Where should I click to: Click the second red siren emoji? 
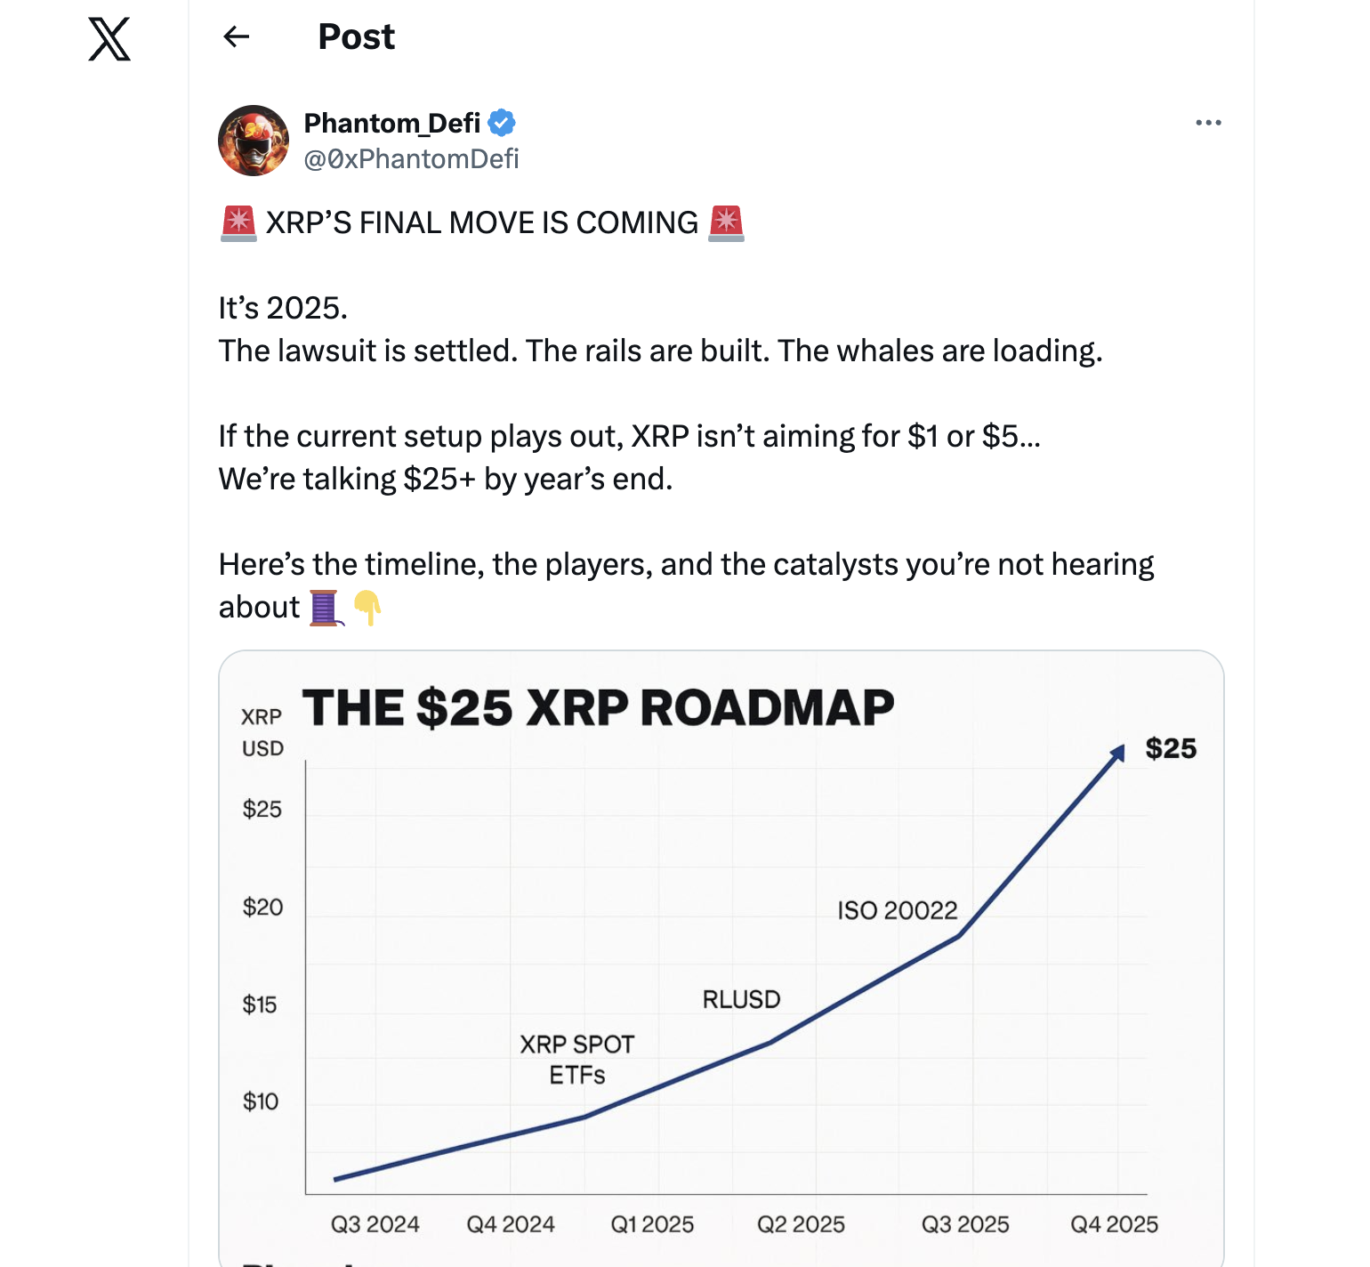pyautogui.click(x=726, y=223)
